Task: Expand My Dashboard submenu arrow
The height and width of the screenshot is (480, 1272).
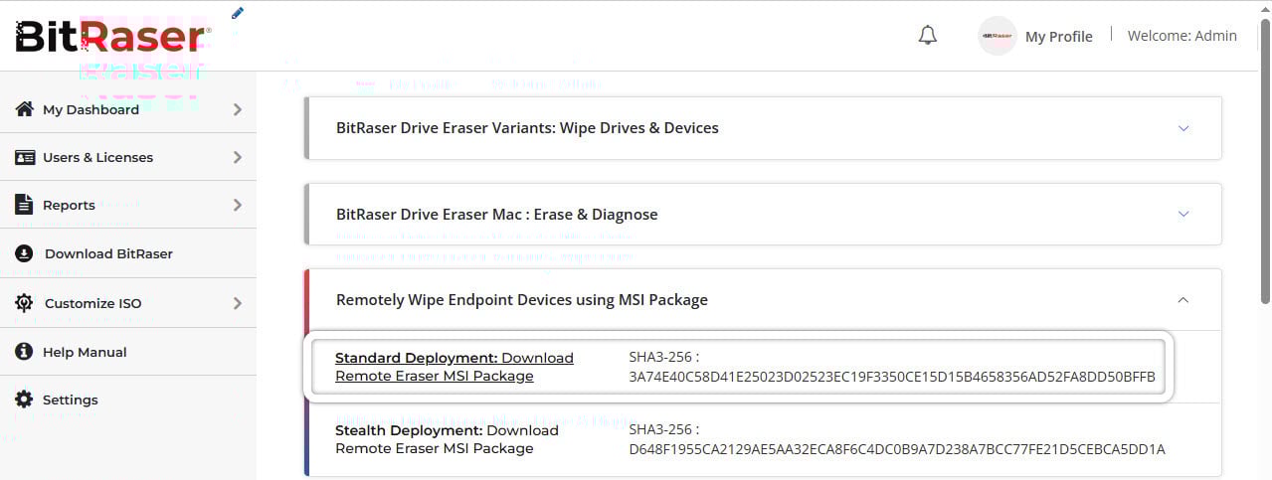Action: (238, 109)
